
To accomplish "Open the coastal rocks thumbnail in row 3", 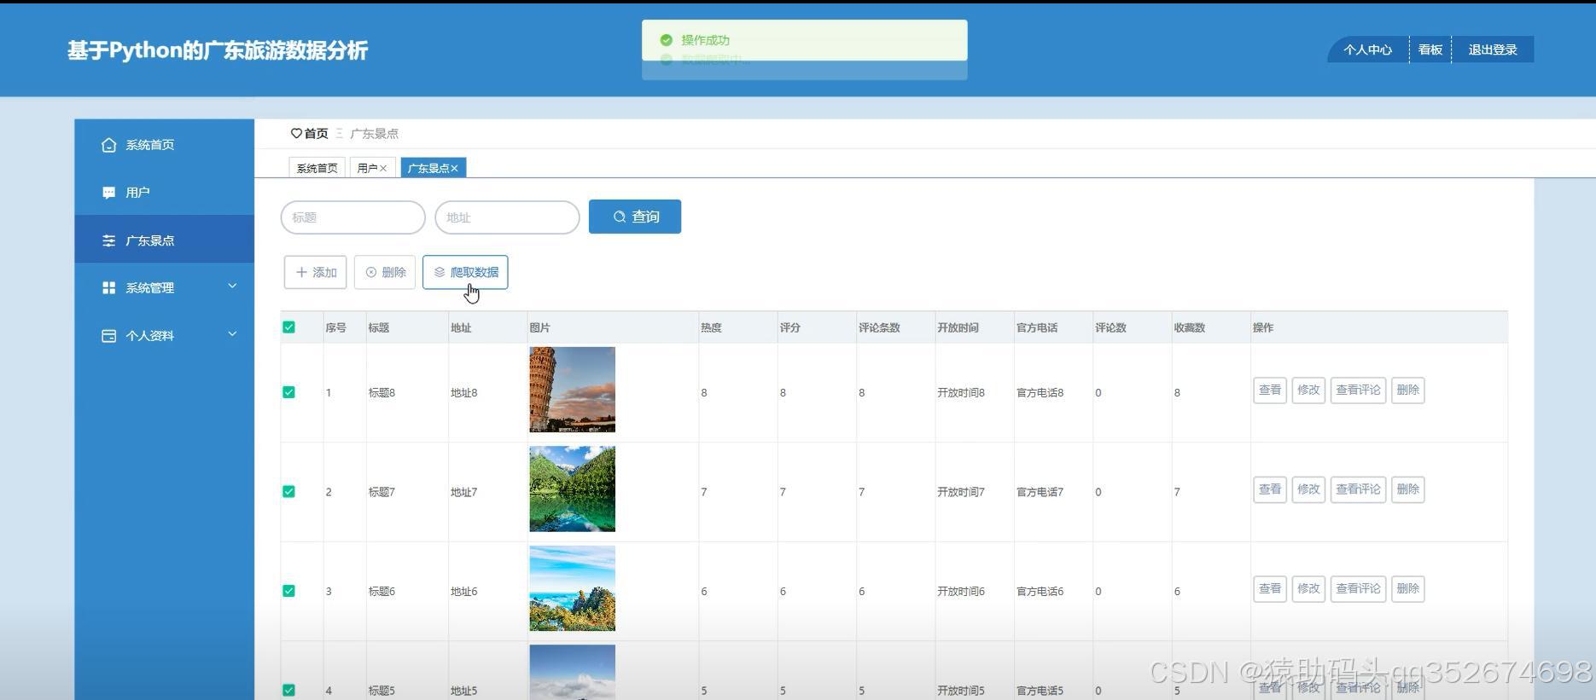I will pos(572,588).
